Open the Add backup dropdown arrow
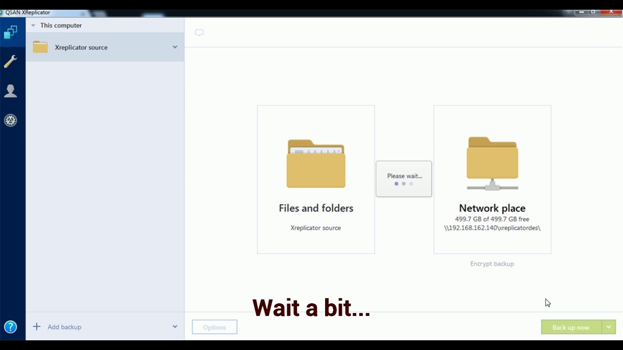The image size is (623, 350). point(175,327)
